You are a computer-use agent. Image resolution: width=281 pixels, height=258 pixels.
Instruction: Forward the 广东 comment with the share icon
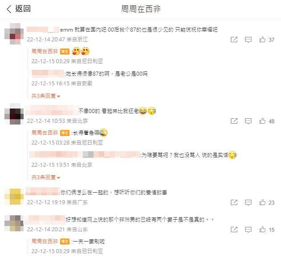pos(234,202)
